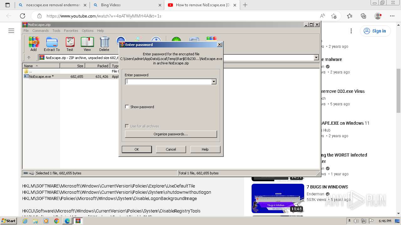Open the Windows Start menu
Screen dimensions: 401x225
[8, 221]
